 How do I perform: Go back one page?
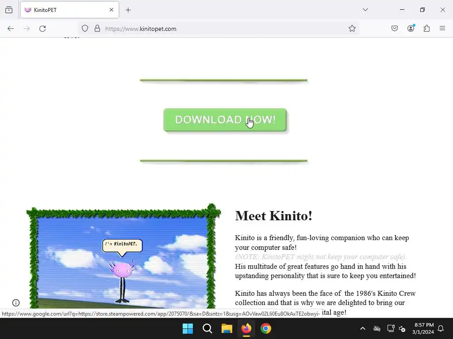click(x=11, y=29)
